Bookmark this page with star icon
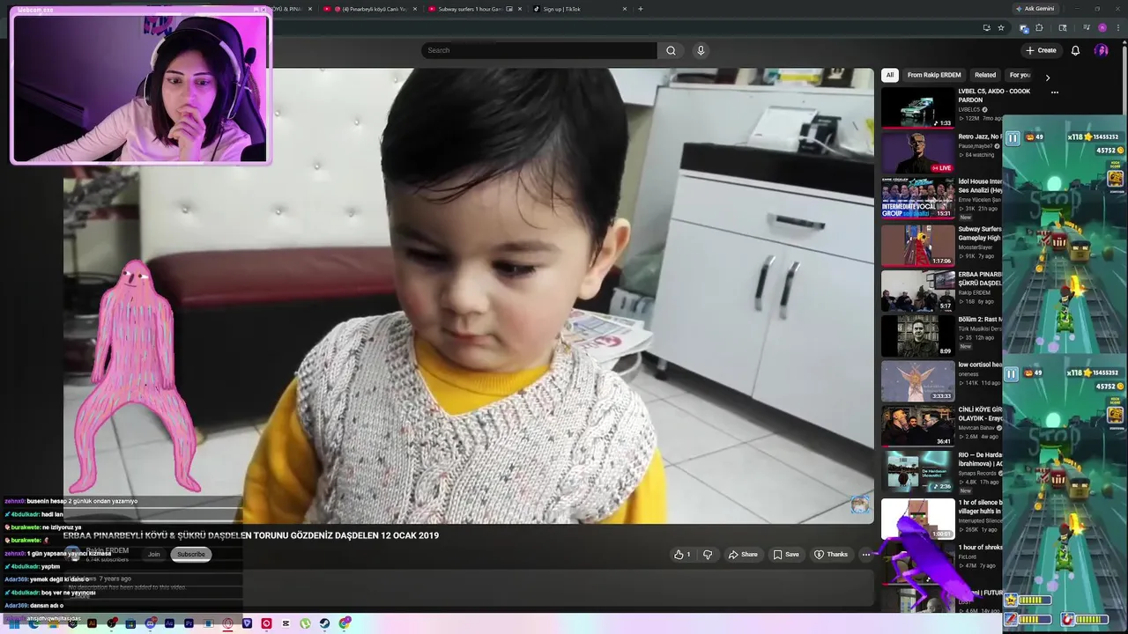 (1001, 28)
